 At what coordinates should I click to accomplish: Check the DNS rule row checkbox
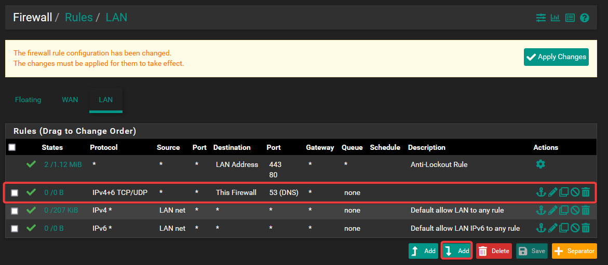point(15,193)
